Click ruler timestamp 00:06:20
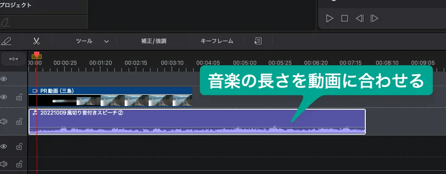Image resolution: width=446 pixels, height=174 pixels. pos(316,63)
